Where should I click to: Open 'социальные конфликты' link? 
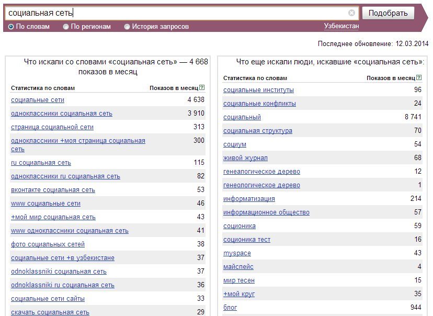click(x=259, y=103)
